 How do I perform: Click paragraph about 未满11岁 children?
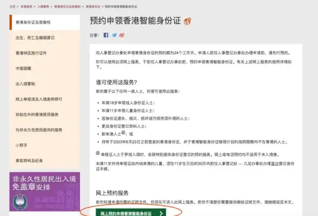(195, 166)
